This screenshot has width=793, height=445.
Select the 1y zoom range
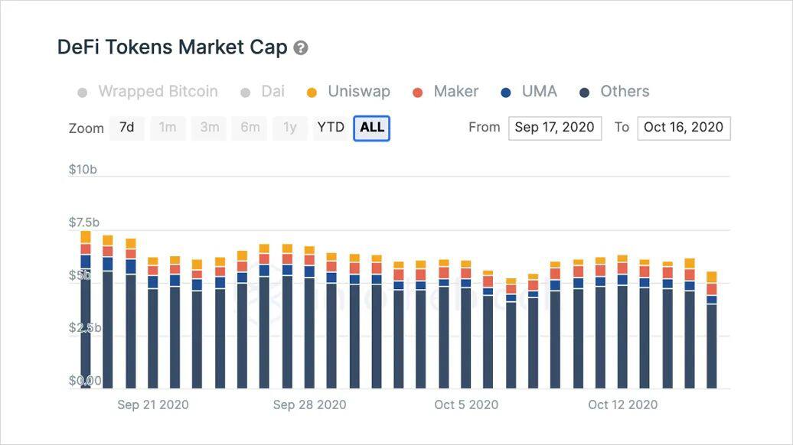290,128
